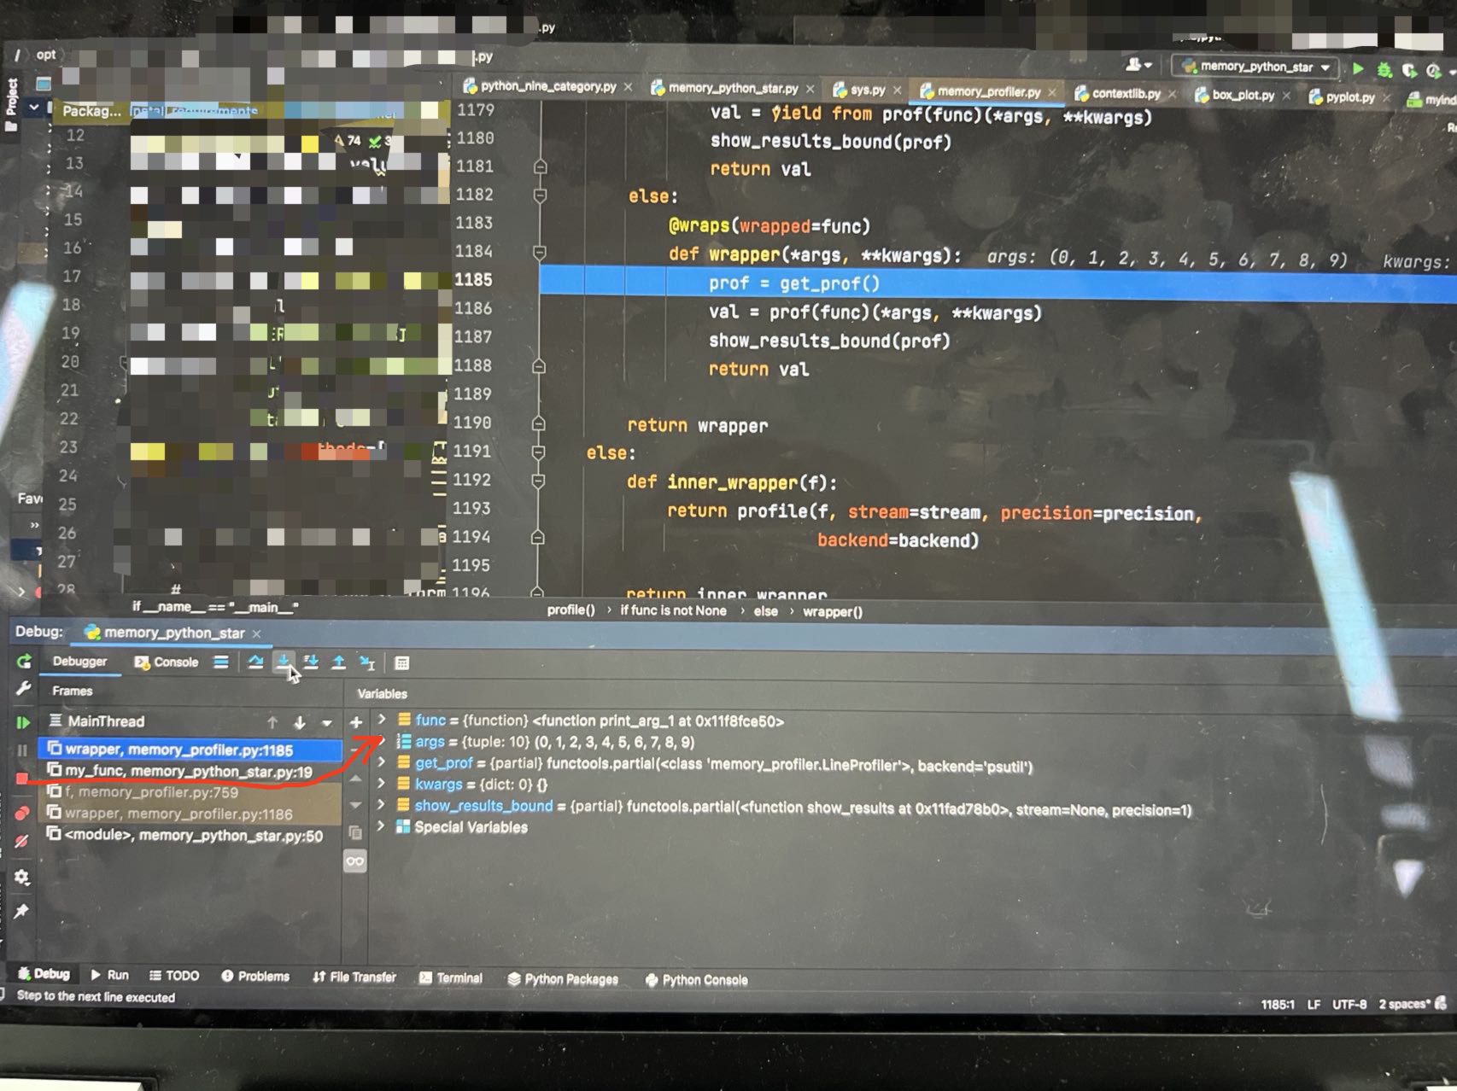Click UTF-8 encoding in status bar
The width and height of the screenshot is (1457, 1091).
click(x=1349, y=1004)
